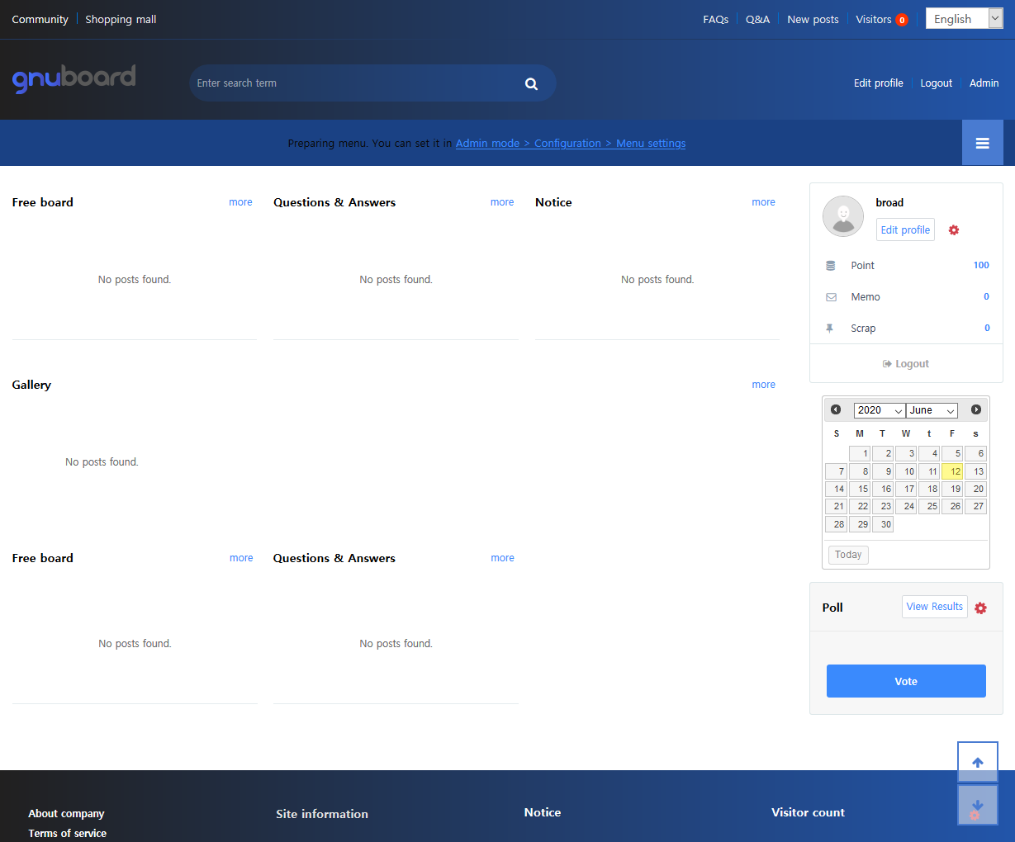Image resolution: width=1015 pixels, height=842 pixels.
Task: Click the broad user avatar image
Action: click(843, 216)
